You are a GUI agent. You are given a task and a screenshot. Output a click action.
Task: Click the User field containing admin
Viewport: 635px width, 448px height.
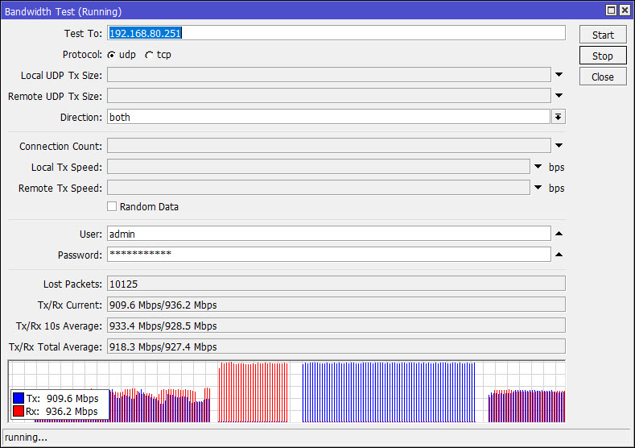tap(329, 234)
